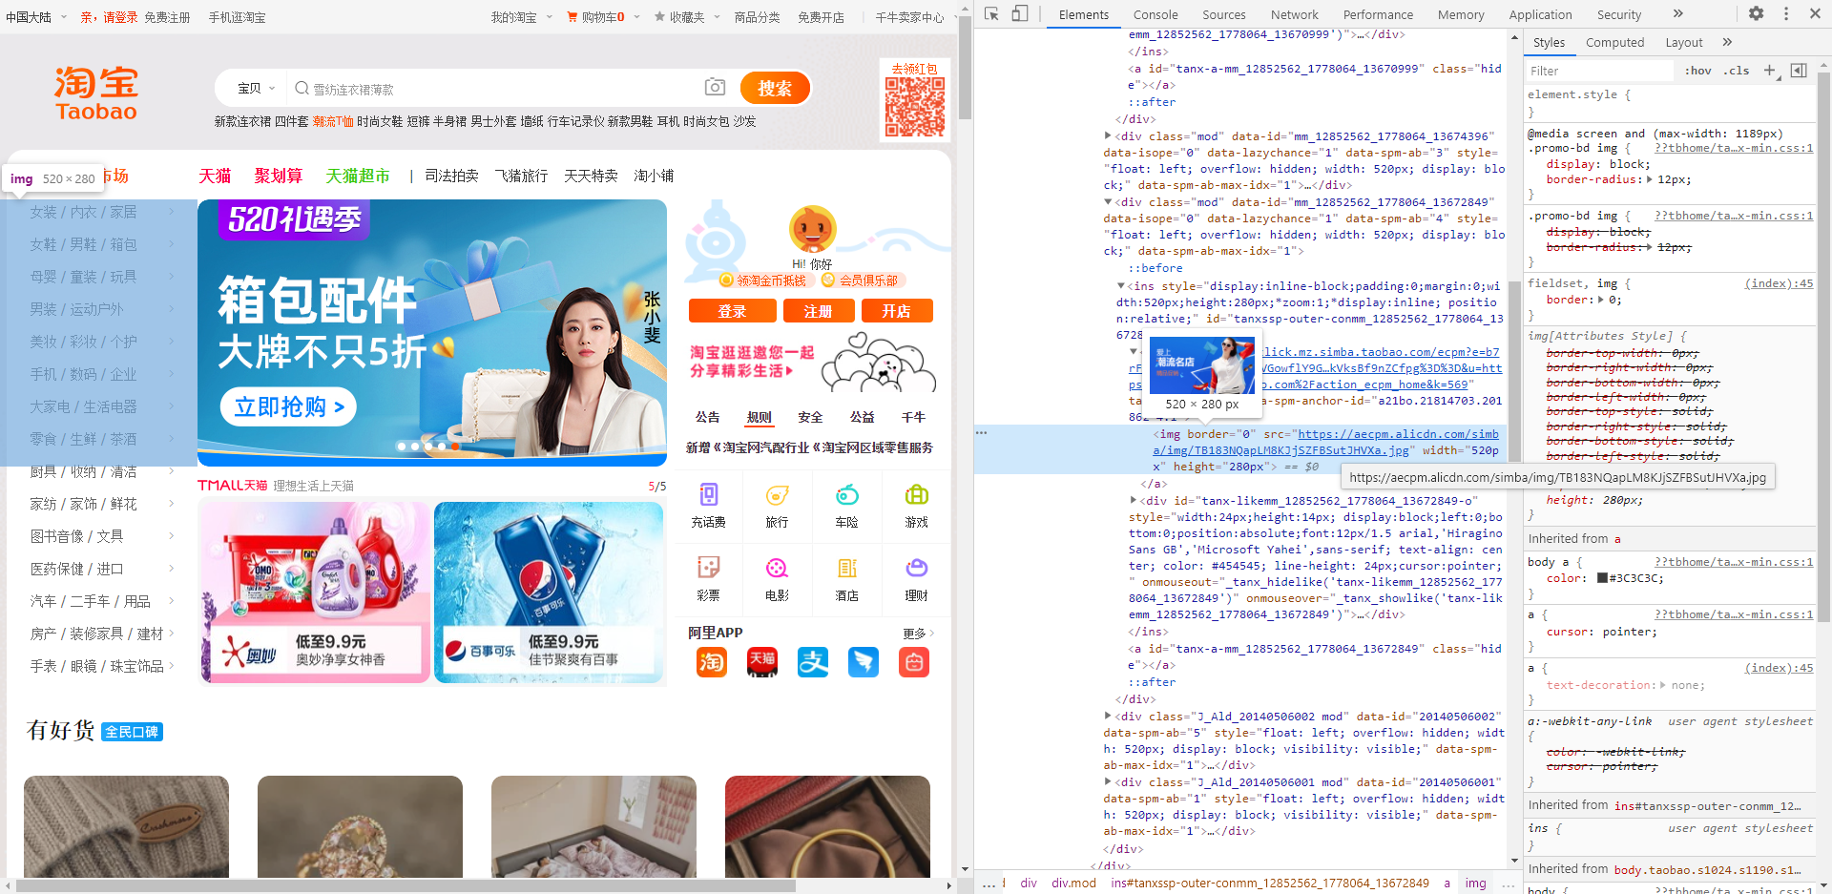Open DevTools settings gear
Viewport: 1832px width, 894px height.
[1756, 14]
